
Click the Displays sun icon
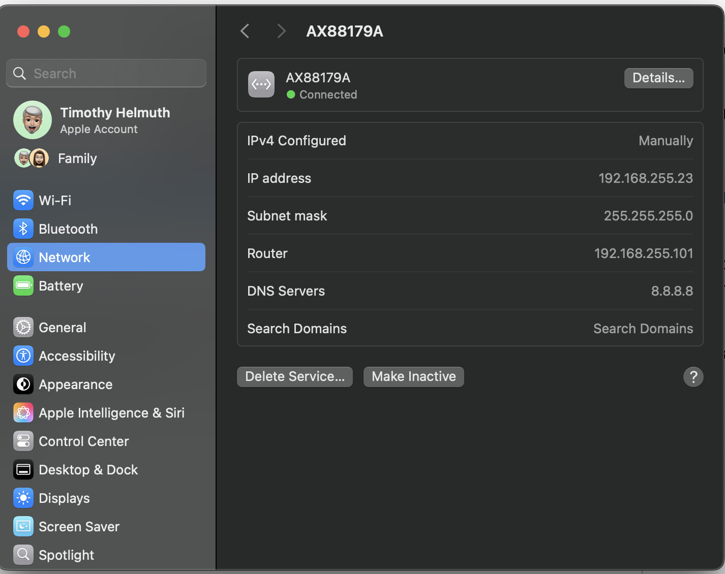[x=23, y=498]
